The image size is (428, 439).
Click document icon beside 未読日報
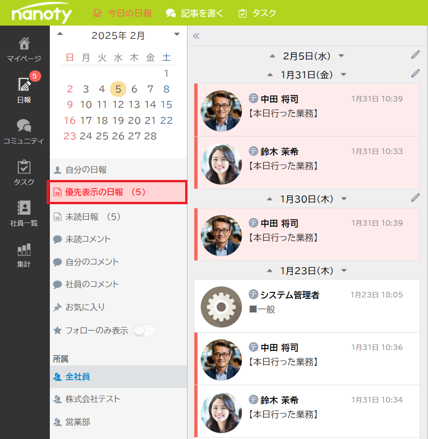(58, 217)
